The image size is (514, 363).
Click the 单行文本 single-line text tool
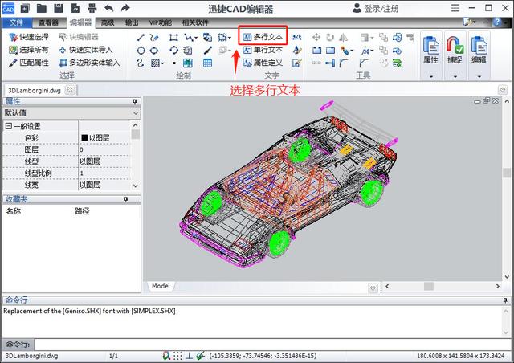pyautogui.click(x=262, y=50)
